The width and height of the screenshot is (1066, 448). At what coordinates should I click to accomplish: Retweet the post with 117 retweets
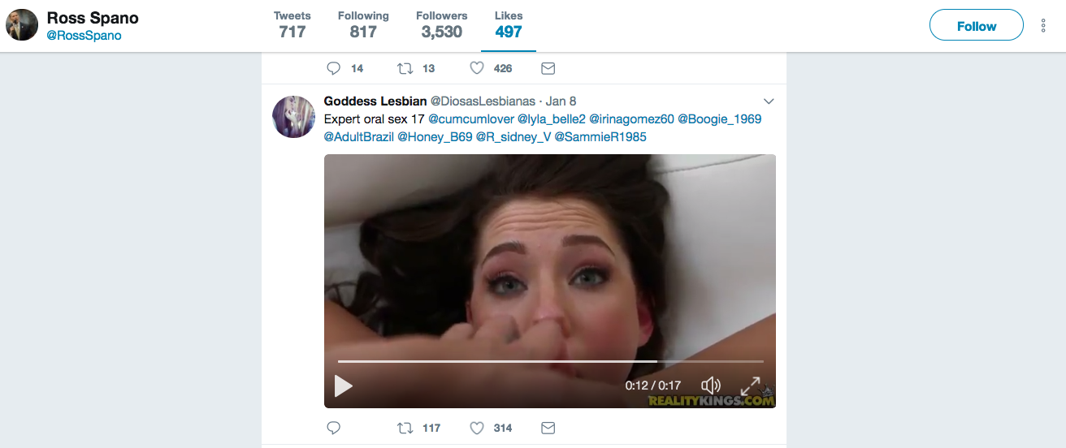click(404, 428)
